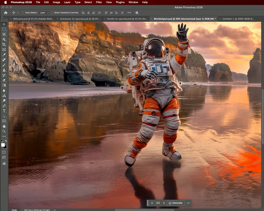Go to previous generated variation
The height and width of the screenshot is (211, 264).
pyautogui.click(x=152, y=203)
